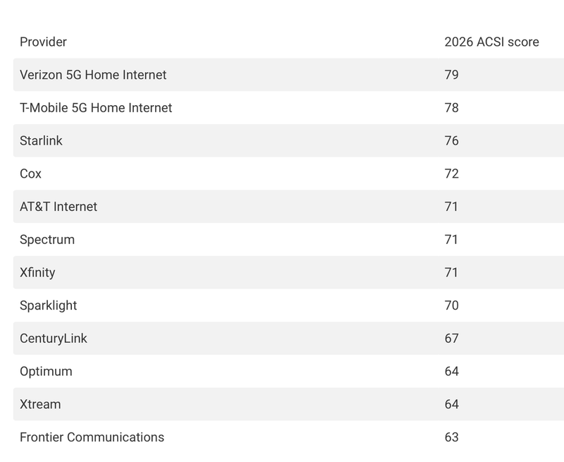The image size is (564, 462).
Task: Click CenturyLink's score of 67
Action: click(x=451, y=339)
